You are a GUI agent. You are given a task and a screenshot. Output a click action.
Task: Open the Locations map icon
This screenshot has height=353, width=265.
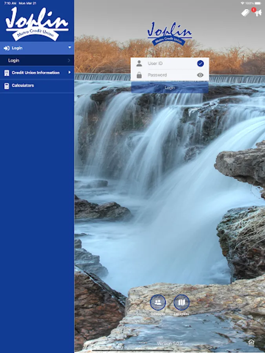point(181,302)
